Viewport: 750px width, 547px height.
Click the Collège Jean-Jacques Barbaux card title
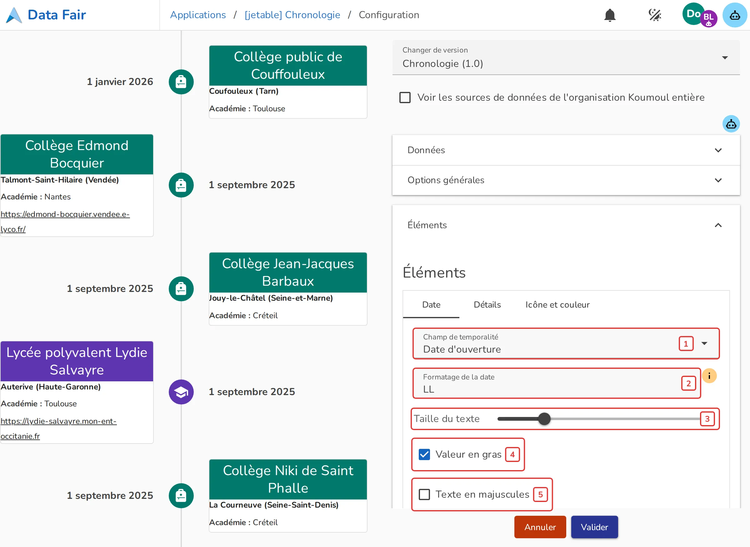pos(288,273)
